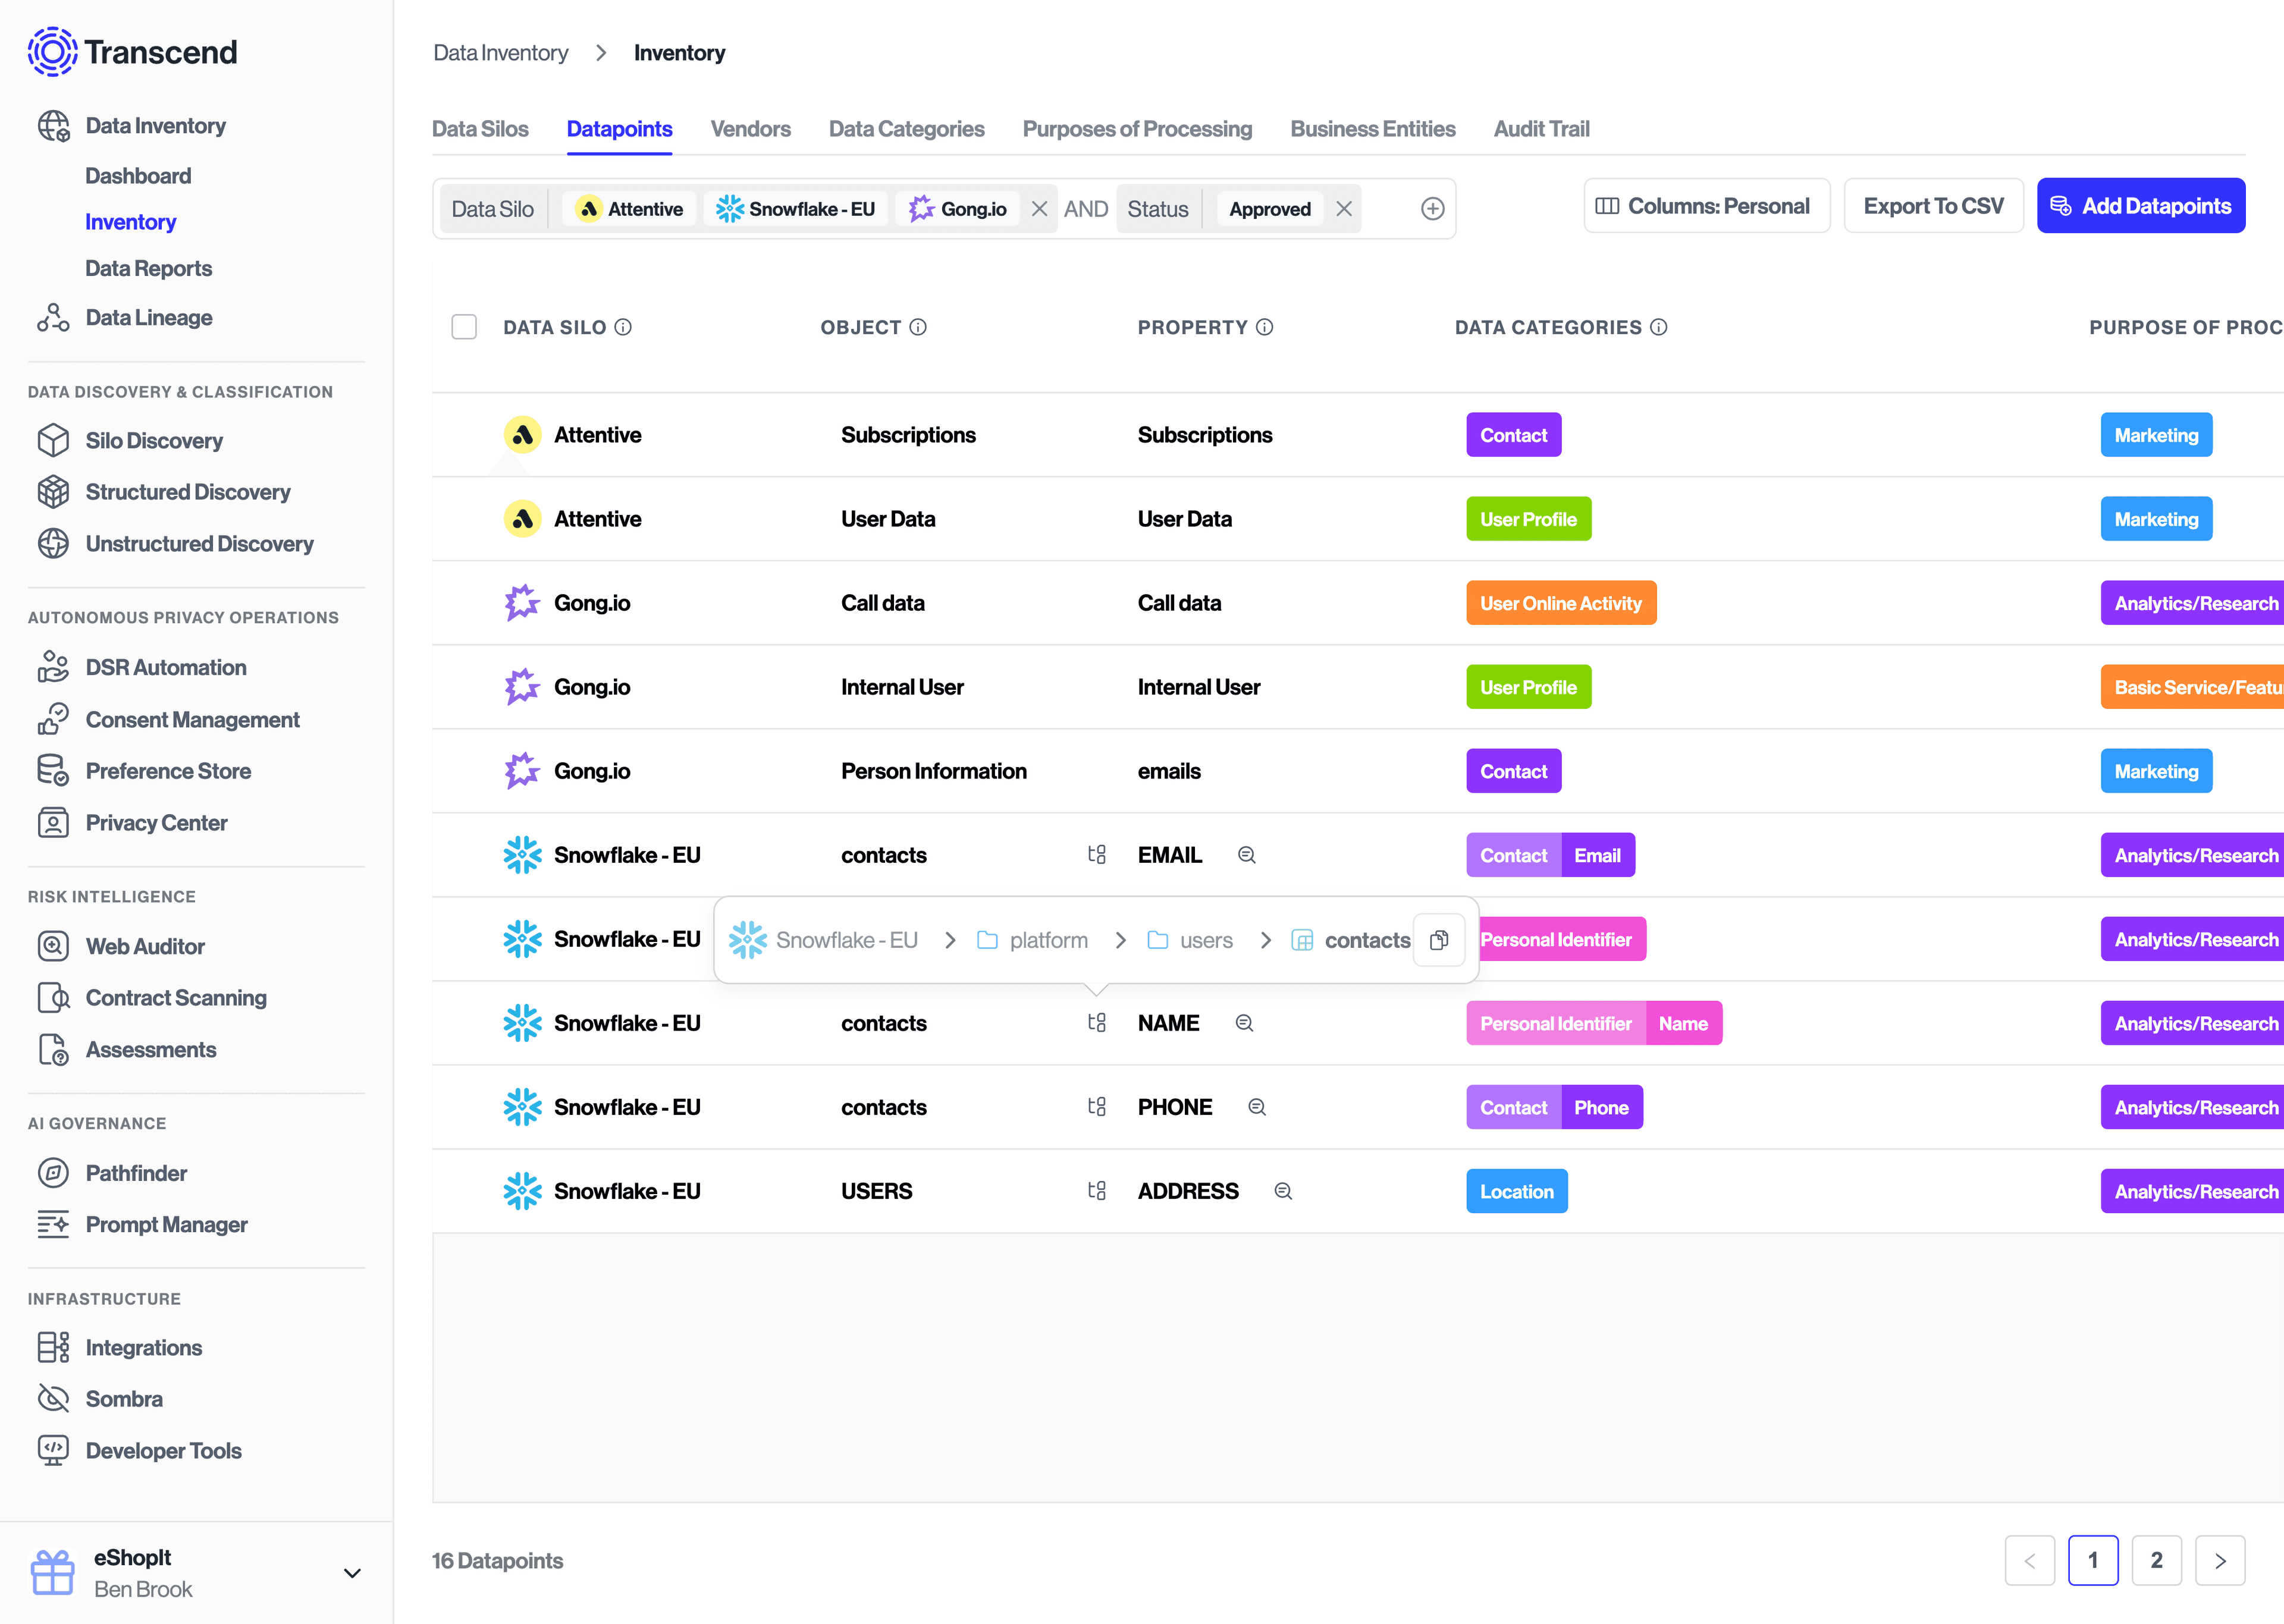This screenshot has height=1624, width=2284.
Task: Remove the Data Silo filter
Action: [x=1040, y=209]
